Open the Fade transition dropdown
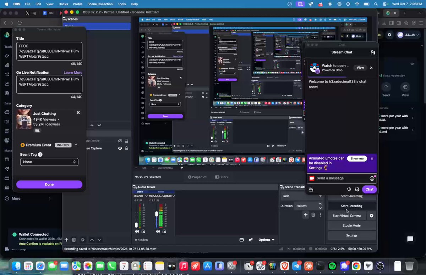This screenshot has height=275, width=426. (302, 196)
